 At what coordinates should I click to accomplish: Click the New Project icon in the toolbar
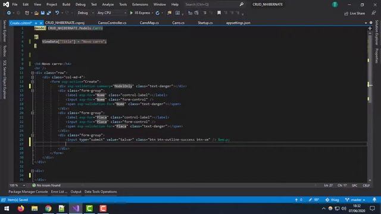27,13
